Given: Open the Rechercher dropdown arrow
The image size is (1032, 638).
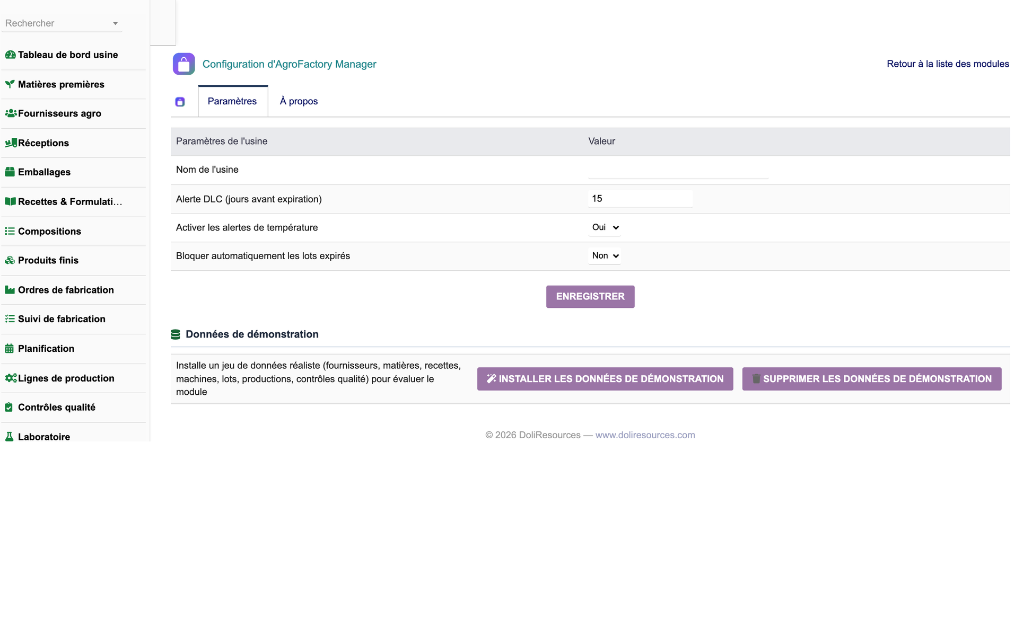Looking at the screenshot, I should pos(115,23).
